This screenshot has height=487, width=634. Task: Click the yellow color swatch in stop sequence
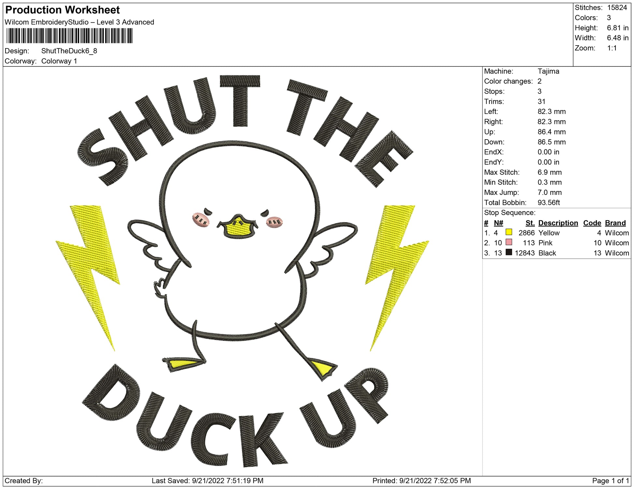[x=509, y=232]
